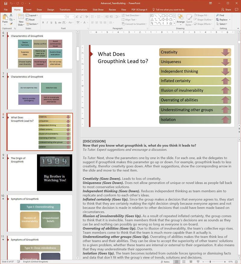Screen dimensions: 241x264
Task: Expand the Section dropdown
Action: [x=32, y=24]
